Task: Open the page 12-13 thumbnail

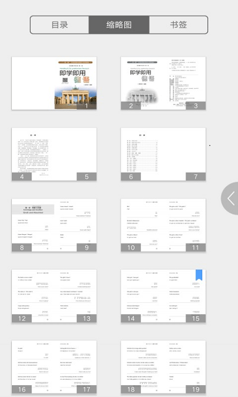Action: [54, 296]
